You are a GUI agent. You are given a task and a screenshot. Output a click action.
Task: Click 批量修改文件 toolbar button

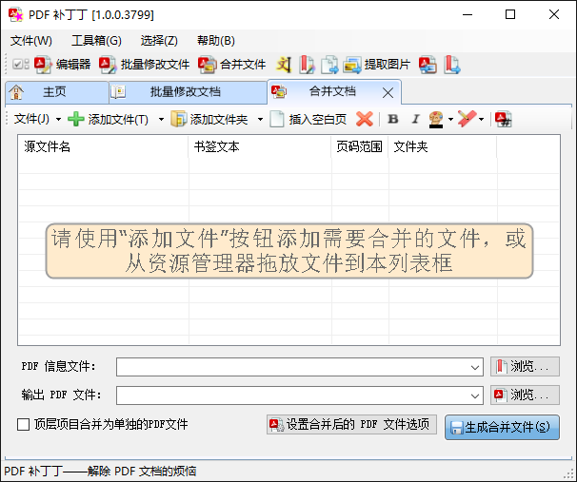click(145, 65)
